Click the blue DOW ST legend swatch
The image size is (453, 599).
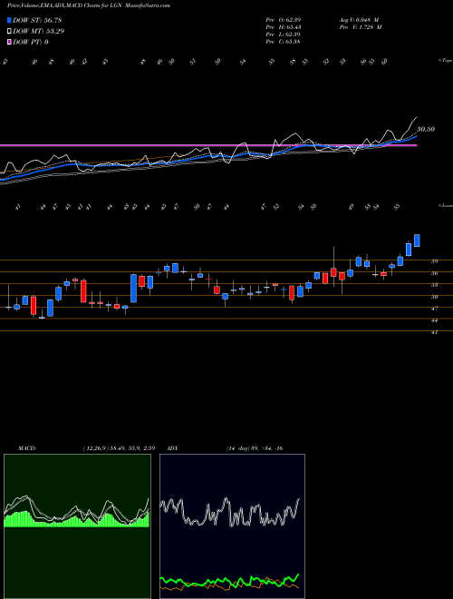10,20
